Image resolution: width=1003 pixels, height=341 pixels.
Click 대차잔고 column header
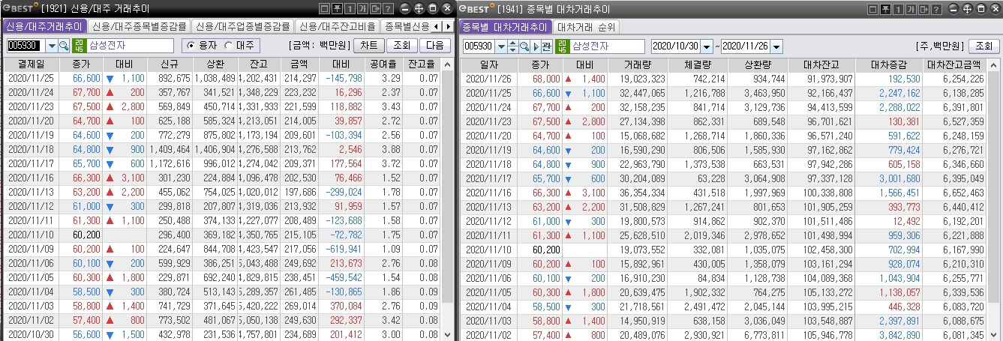[822, 64]
